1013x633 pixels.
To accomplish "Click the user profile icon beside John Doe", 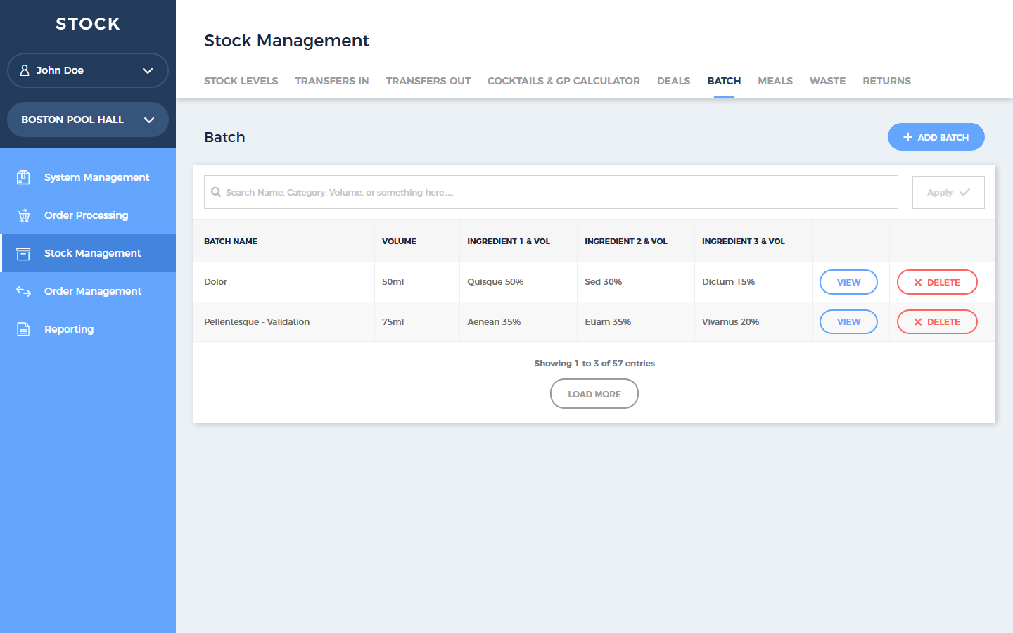I will [x=25, y=70].
